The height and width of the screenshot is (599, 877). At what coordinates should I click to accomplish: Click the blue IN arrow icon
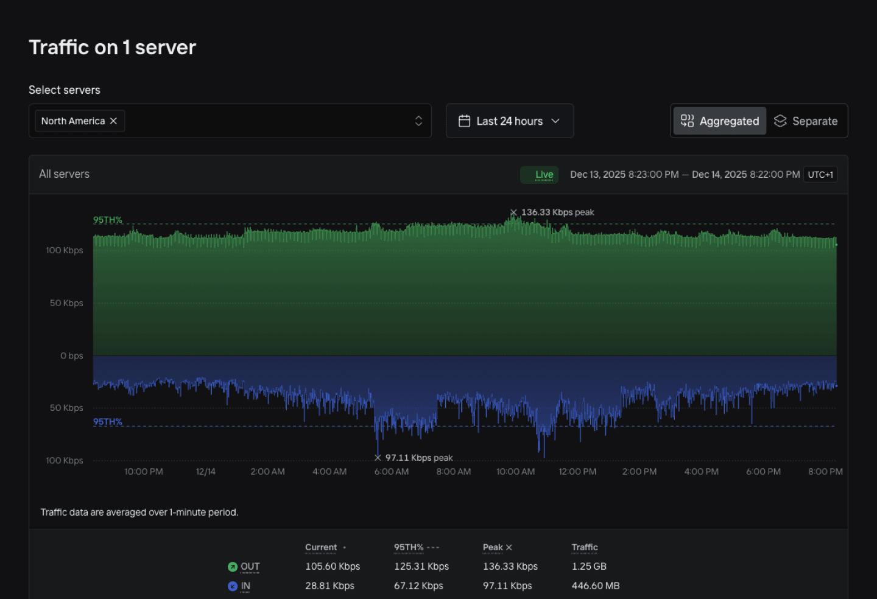click(233, 586)
